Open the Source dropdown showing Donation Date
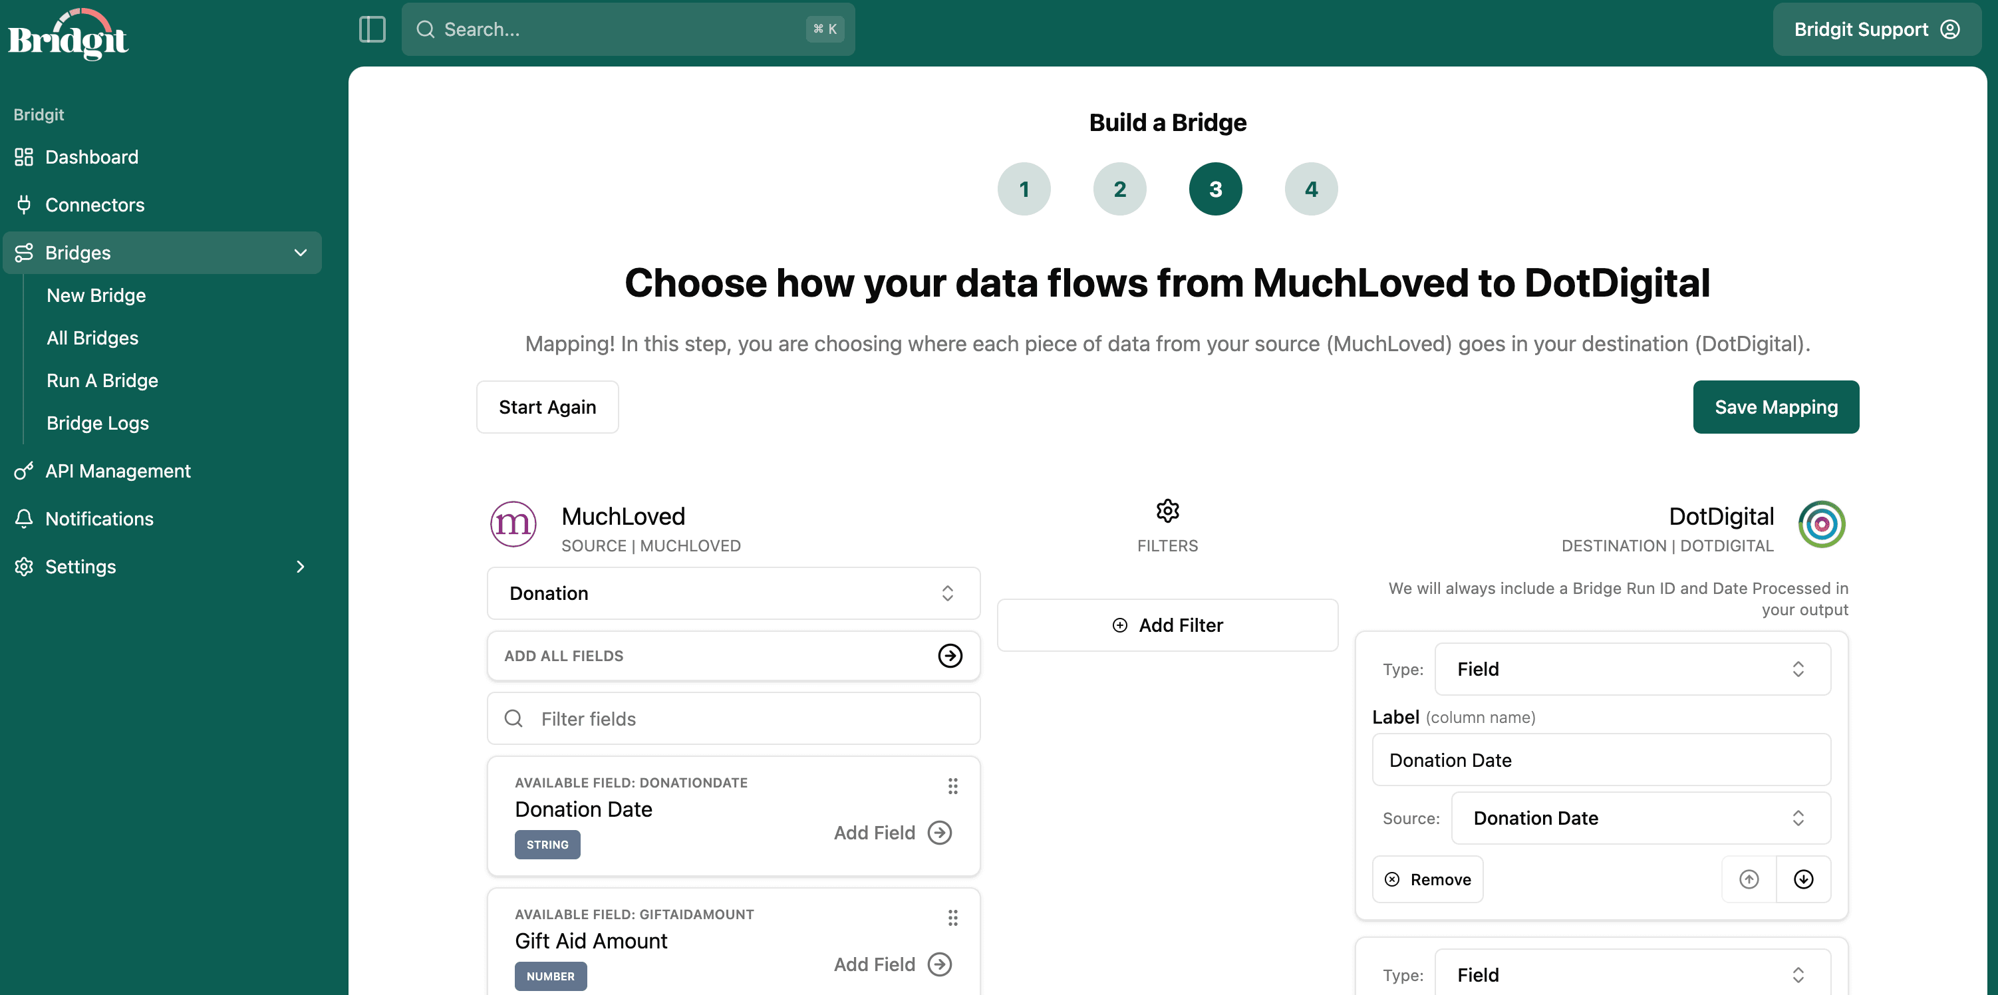 pos(1640,818)
